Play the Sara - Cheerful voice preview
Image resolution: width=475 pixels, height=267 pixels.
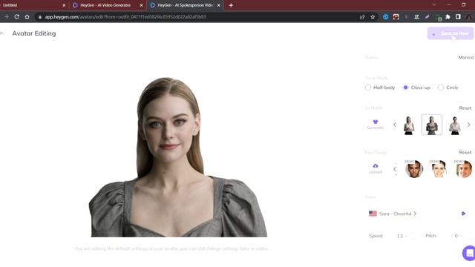(463, 214)
